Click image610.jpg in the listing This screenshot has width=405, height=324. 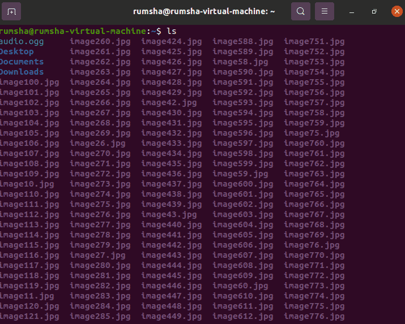click(243, 296)
